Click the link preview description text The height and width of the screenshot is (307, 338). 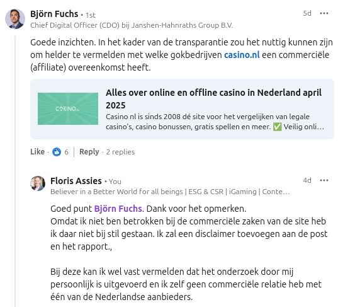click(x=215, y=122)
